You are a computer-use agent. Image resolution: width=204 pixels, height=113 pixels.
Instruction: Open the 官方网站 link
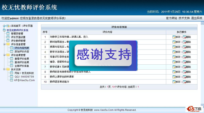(x=171, y=18)
